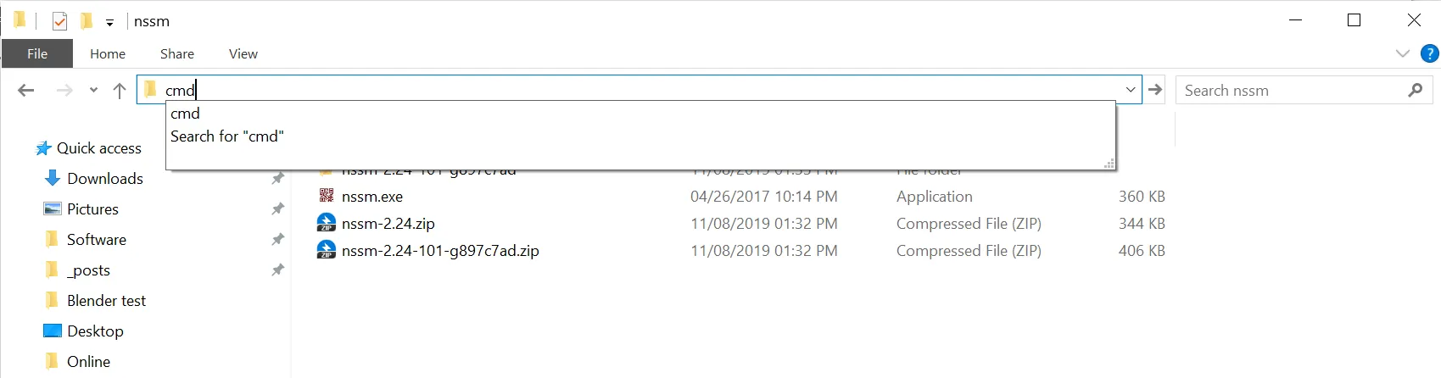This screenshot has height=378, width=1441.
Task: Click the Go to arrow button
Action: (1155, 90)
